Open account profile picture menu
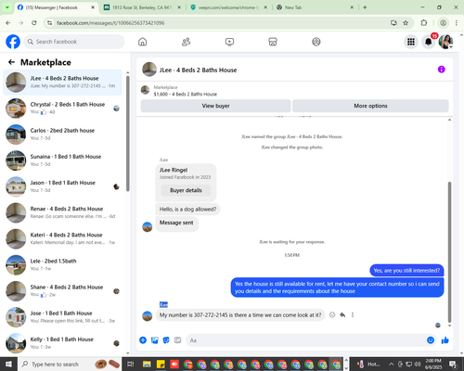The image size is (464, 371). pyautogui.click(x=445, y=42)
